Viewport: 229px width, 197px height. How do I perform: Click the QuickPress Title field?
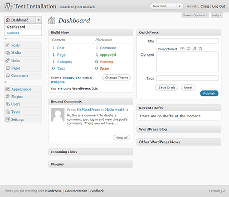tap(187, 41)
